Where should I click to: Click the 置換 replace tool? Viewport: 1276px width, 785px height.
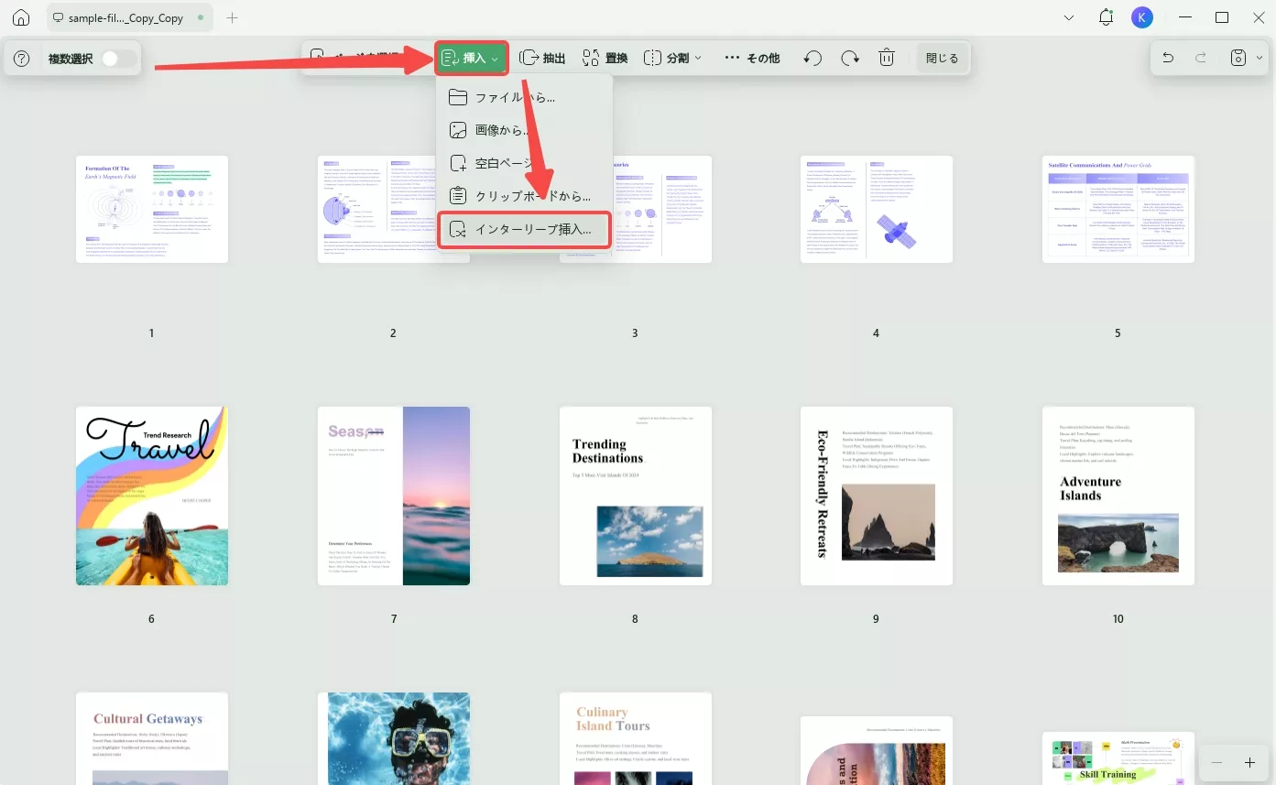coord(605,58)
